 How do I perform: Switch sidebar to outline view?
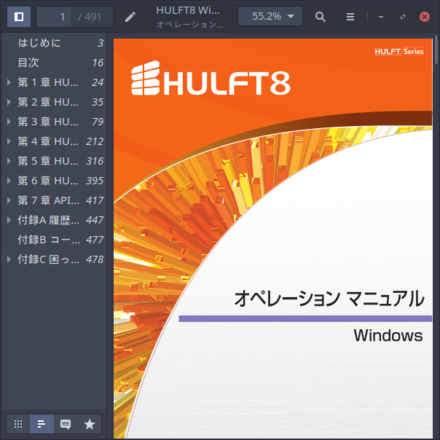tap(42, 424)
